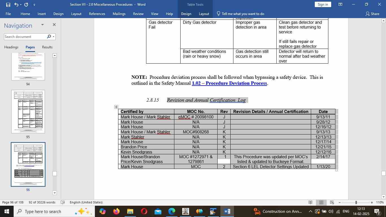Switch to Web Layout view
The height and width of the screenshot is (217, 386).
click(332, 202)
